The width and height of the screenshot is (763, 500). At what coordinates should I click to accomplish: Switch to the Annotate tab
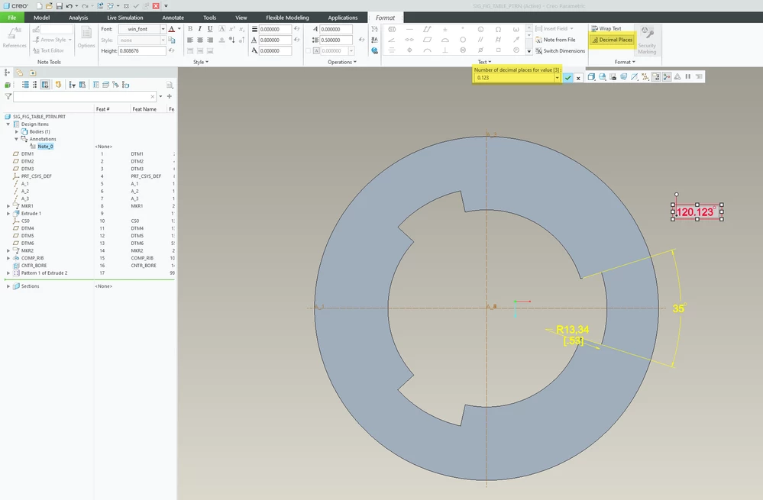click(173, 18)
